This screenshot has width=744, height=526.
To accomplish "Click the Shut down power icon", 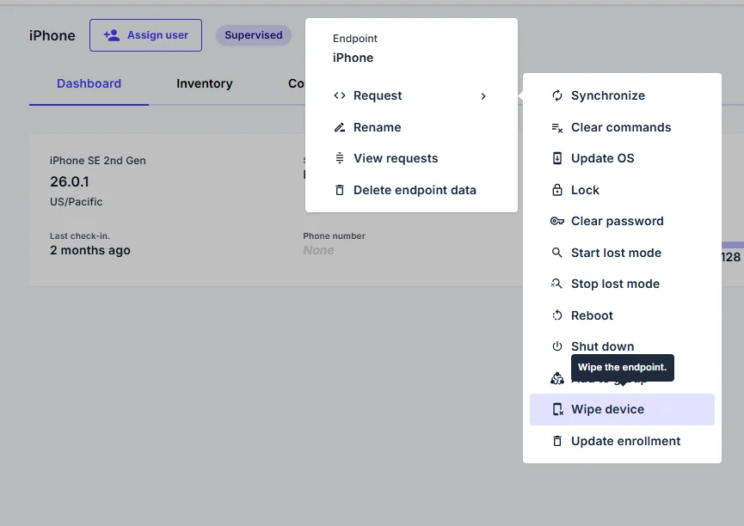I will (557, 346).
